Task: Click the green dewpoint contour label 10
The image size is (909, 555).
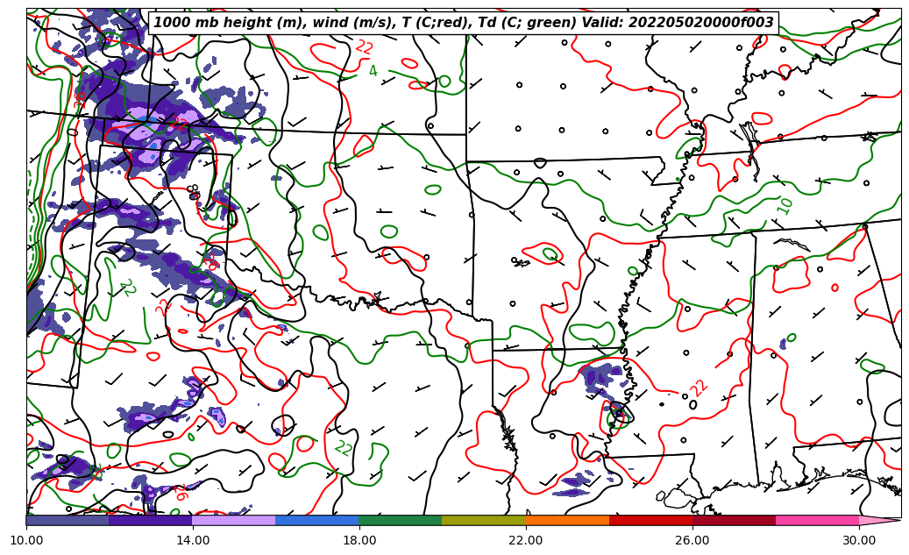Action: [x=785, y=206]
